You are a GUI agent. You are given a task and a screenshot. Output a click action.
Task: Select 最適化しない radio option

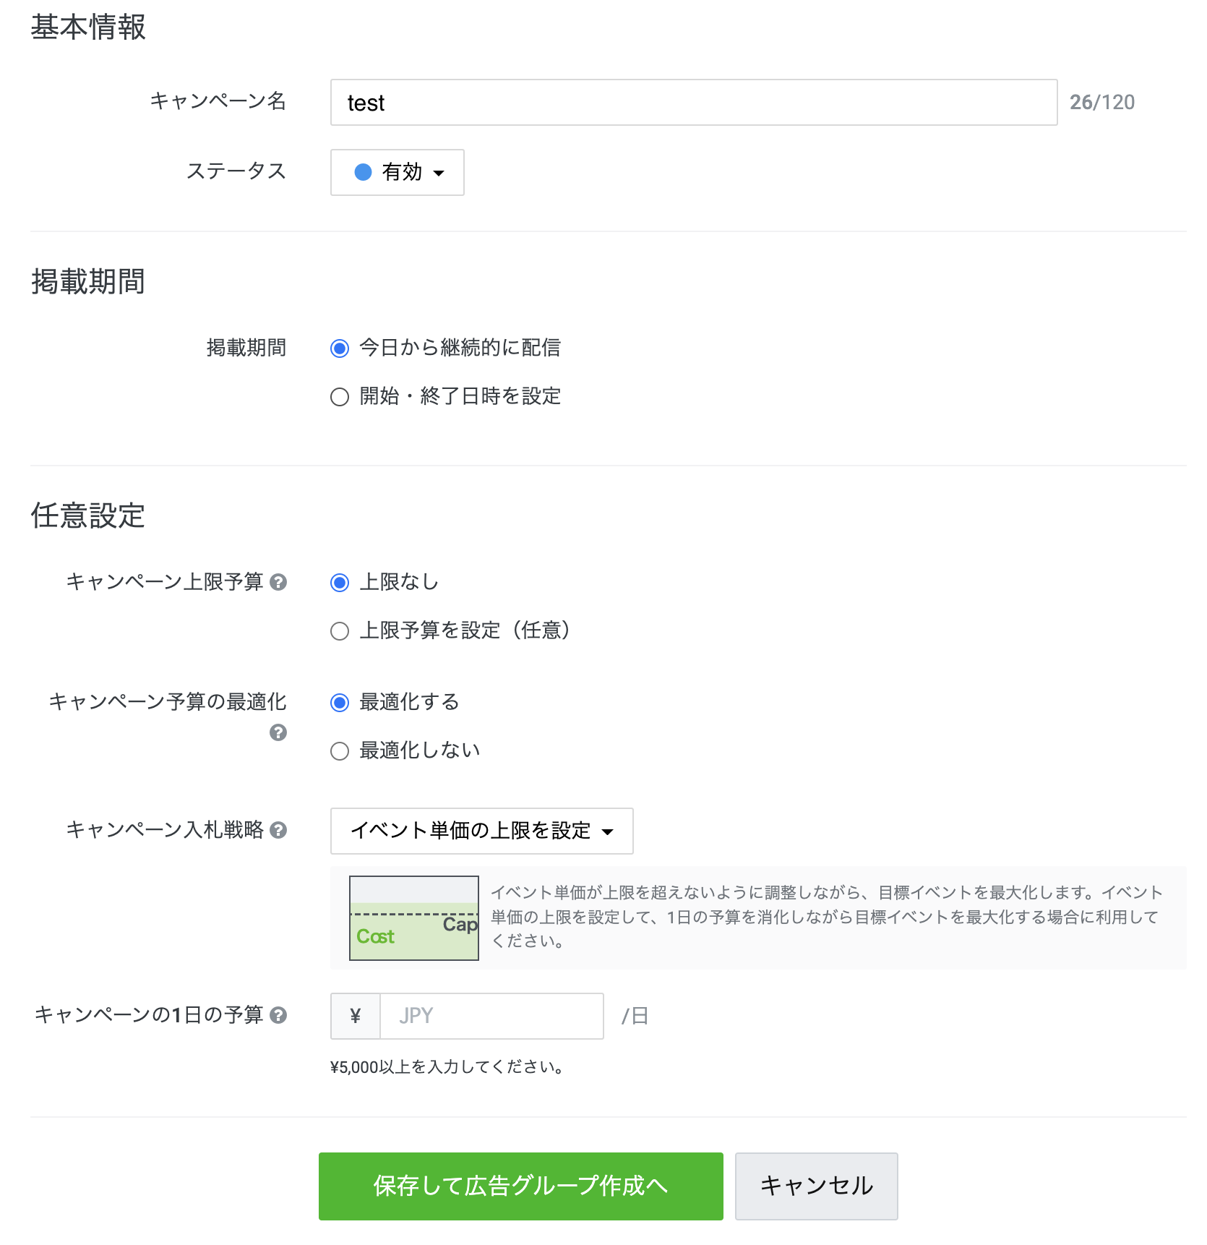pos(340,751)
